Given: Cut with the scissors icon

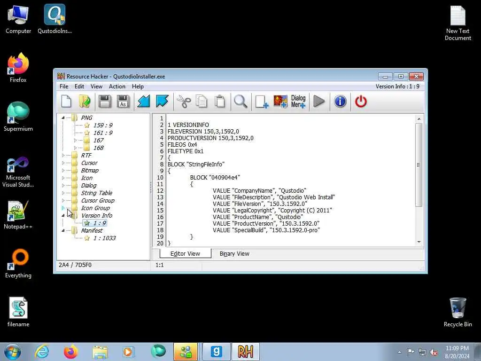Looking at the screenshot, I should (184, 102).
